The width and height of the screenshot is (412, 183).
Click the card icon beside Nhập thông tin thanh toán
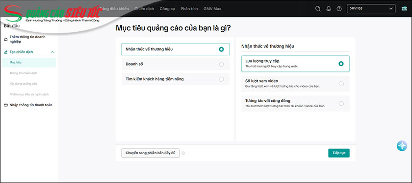6,105
